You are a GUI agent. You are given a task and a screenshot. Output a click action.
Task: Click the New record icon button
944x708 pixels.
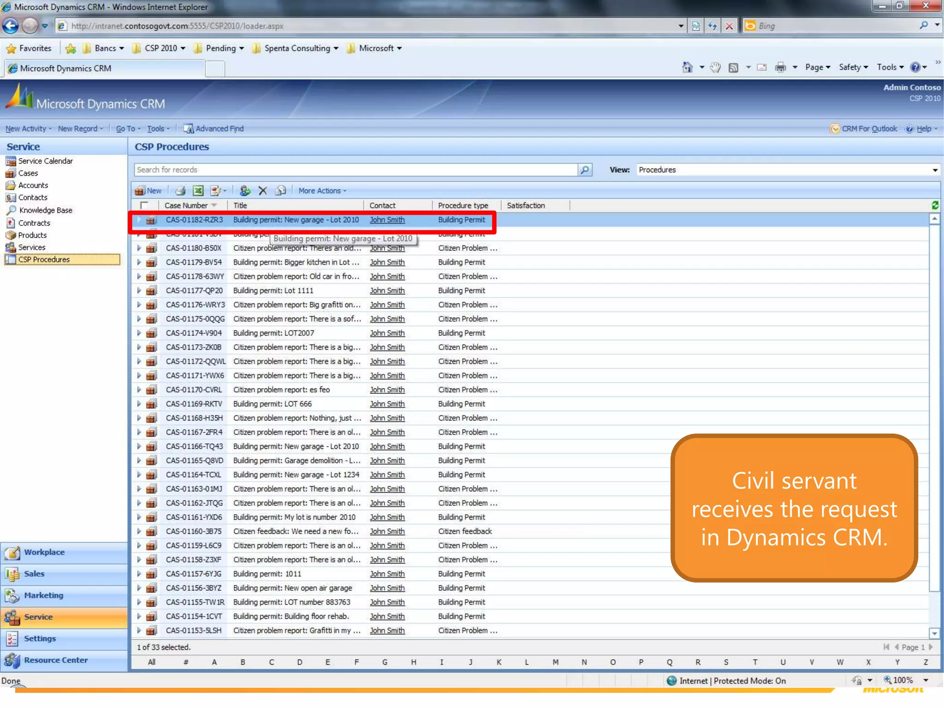[148, 191]
